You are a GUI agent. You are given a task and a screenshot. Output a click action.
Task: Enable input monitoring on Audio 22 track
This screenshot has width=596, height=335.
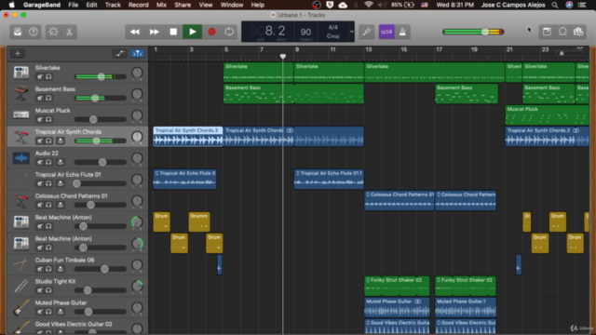[60, 162]
